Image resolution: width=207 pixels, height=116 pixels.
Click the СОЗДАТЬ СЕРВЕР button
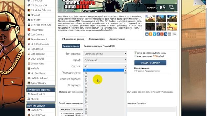pos(150,63)
